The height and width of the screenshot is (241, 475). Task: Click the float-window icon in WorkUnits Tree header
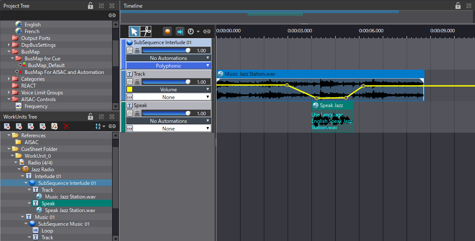pos(101,117)
